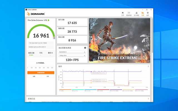Image resolution: width=178 pixels, height=111 pixels.
Task: Click the 16 961 overall score
Action: click(41, 36)
